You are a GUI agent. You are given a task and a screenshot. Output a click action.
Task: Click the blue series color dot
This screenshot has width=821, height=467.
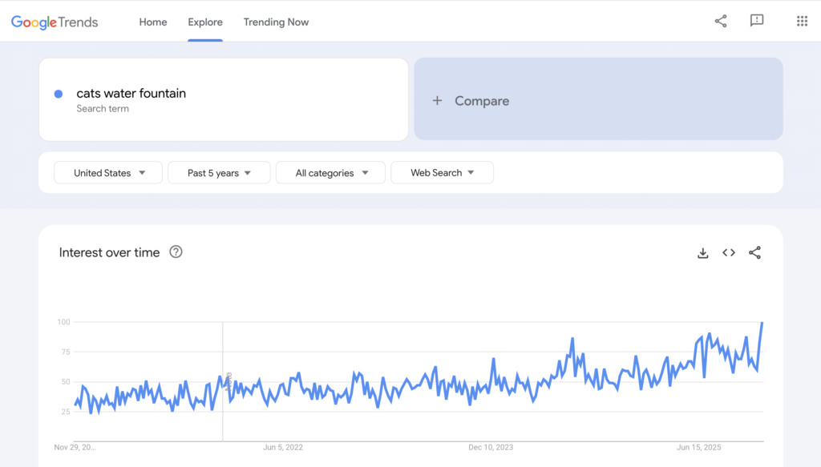(58, 94)
